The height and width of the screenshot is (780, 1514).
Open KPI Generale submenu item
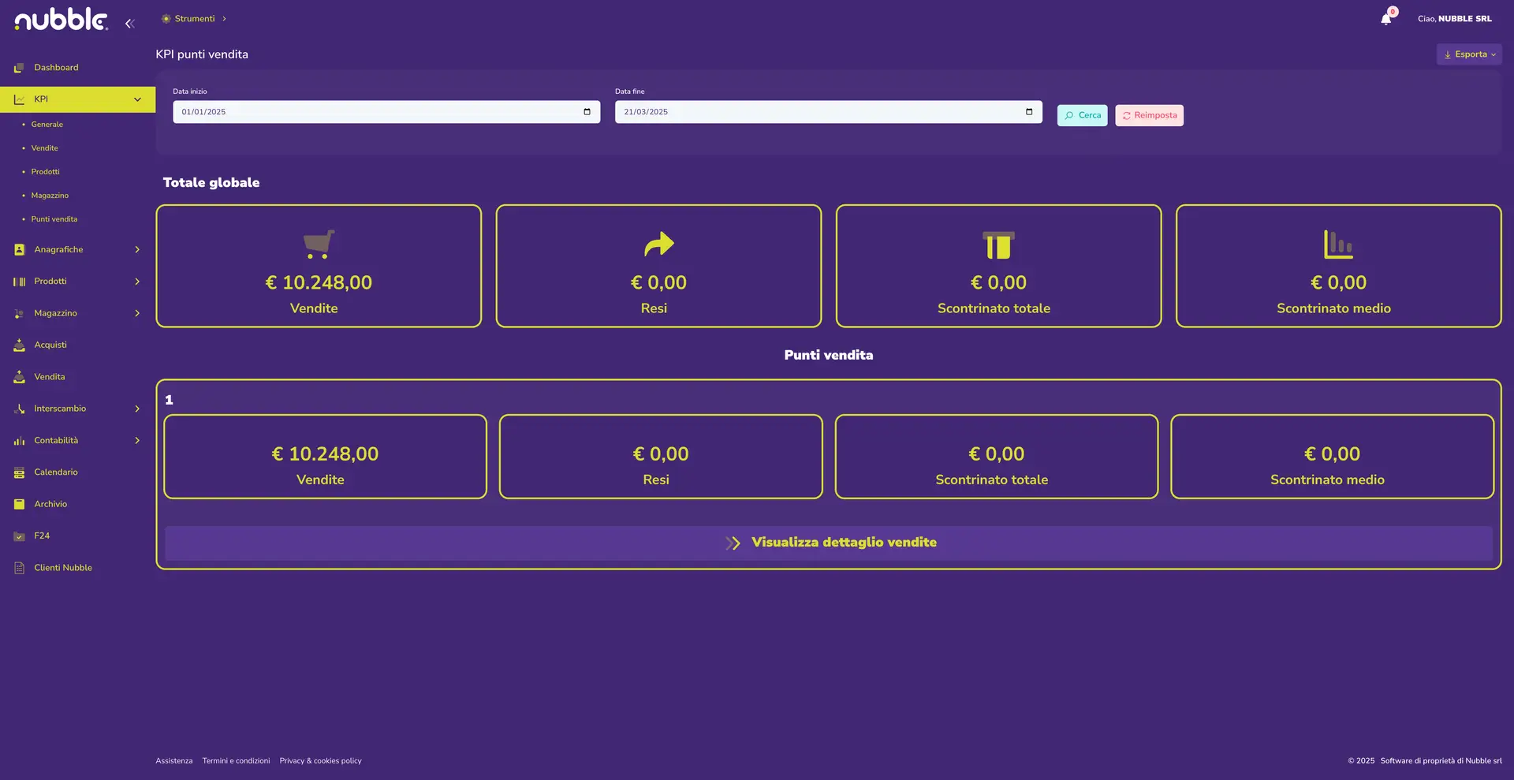click(x=47, y=125)
